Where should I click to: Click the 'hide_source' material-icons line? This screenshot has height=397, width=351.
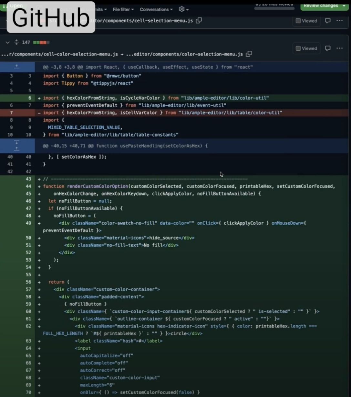(x=129, y=238)
